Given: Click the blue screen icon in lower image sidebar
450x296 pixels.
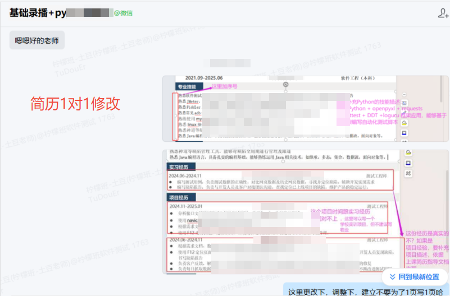Looking at the screenshot, I should click(x=408, y=163).
